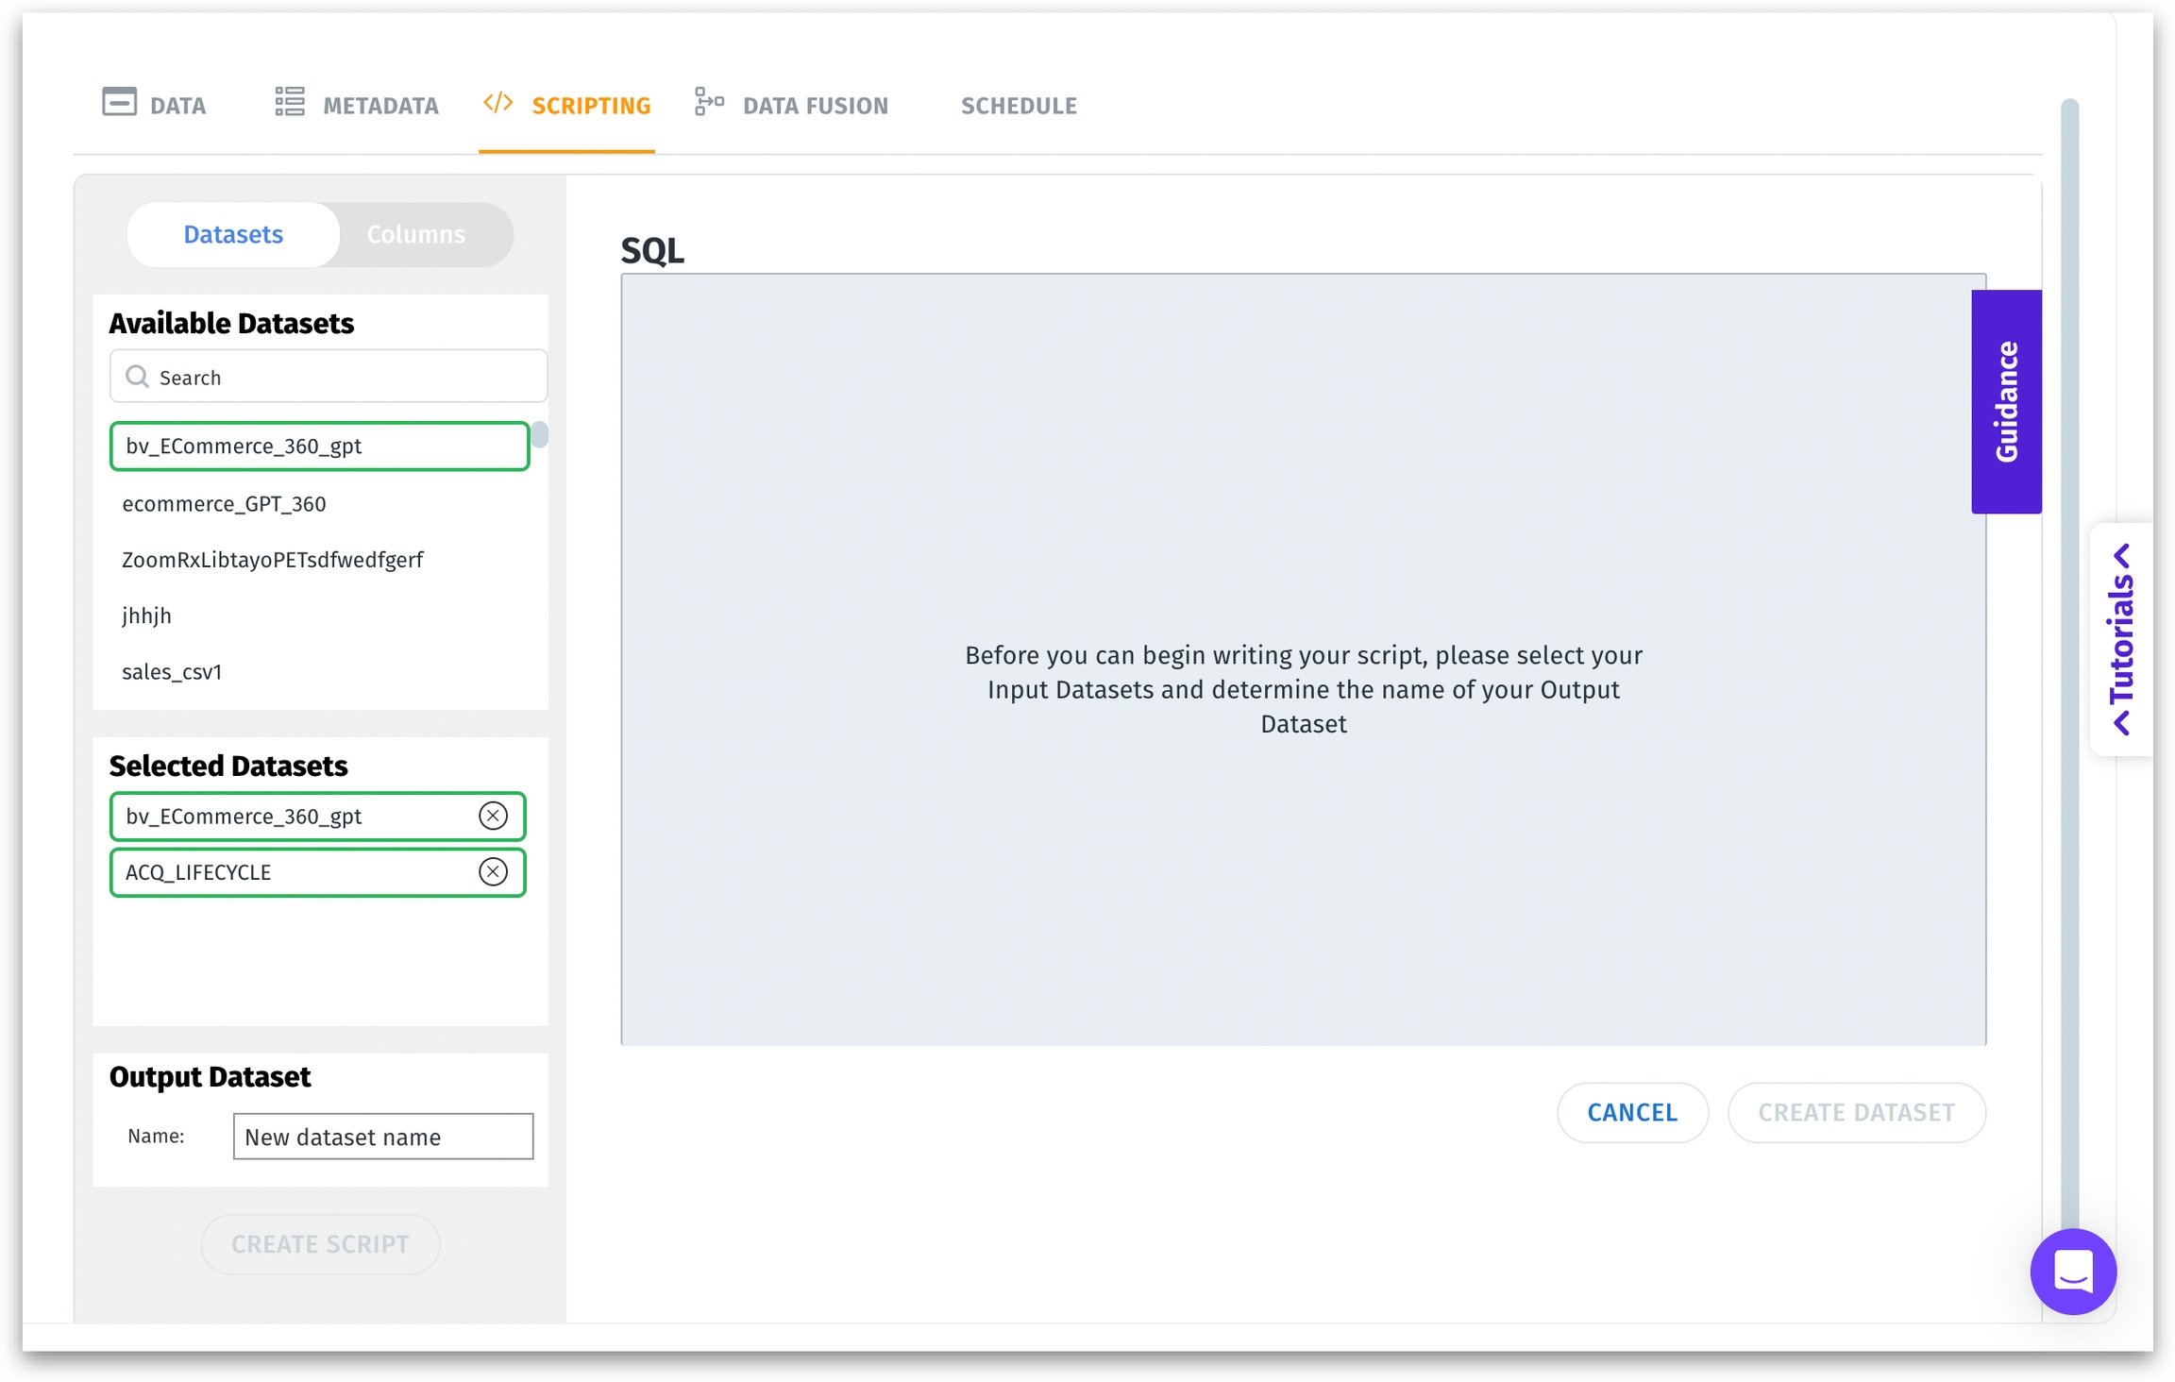
Task: Toggle bv_ECommerce_360_gpt in Available Datasets
Action: click(319, 446)
